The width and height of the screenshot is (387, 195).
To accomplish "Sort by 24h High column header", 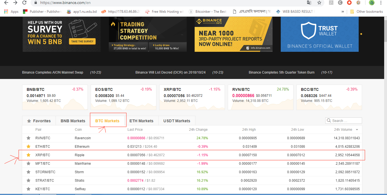I will tap(249, 130).
